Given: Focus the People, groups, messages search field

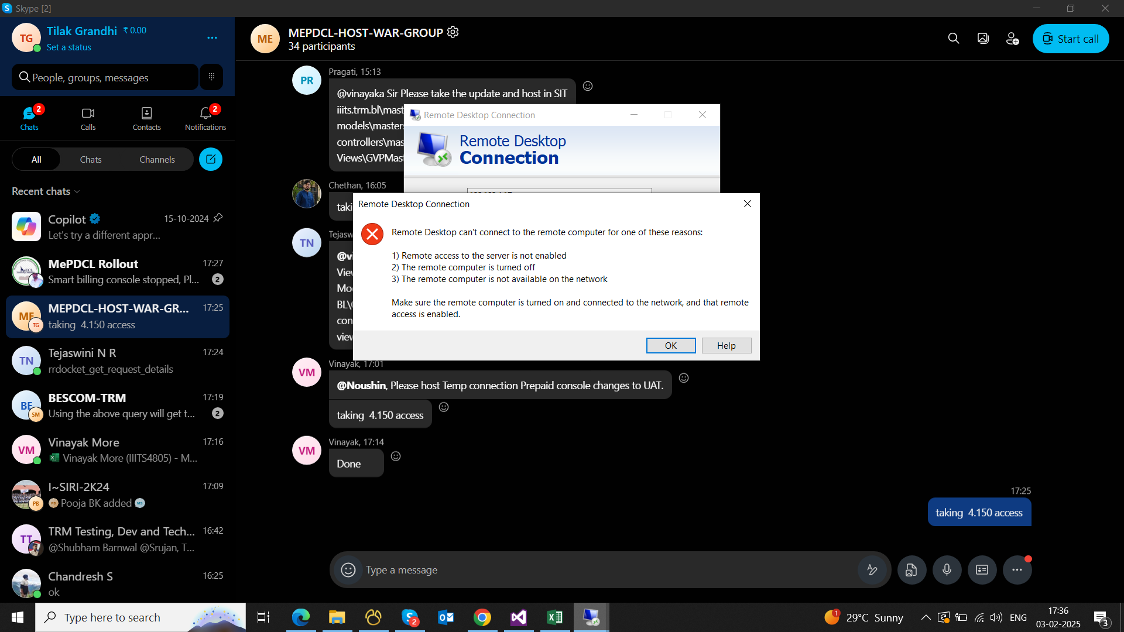Looking at the screenshot, I should point(105,77).
